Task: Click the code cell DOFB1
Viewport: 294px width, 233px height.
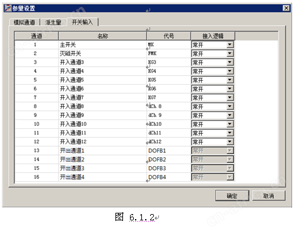Action: (169, 151)
